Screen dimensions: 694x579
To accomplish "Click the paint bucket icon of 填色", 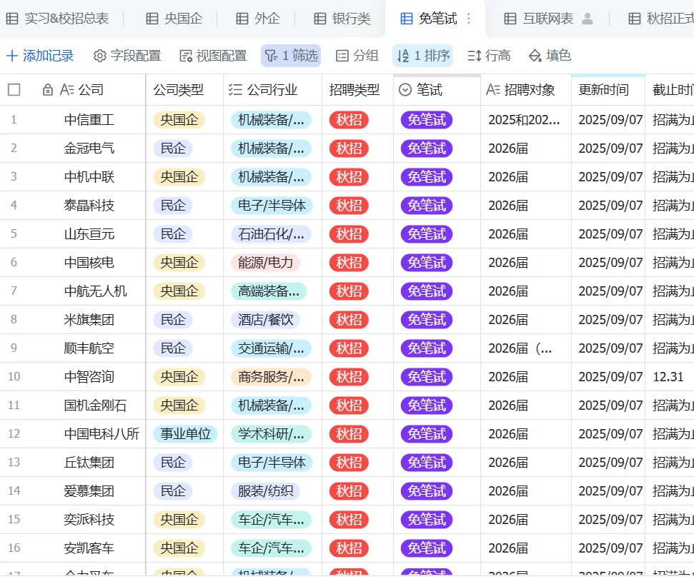I will [535, 56].
